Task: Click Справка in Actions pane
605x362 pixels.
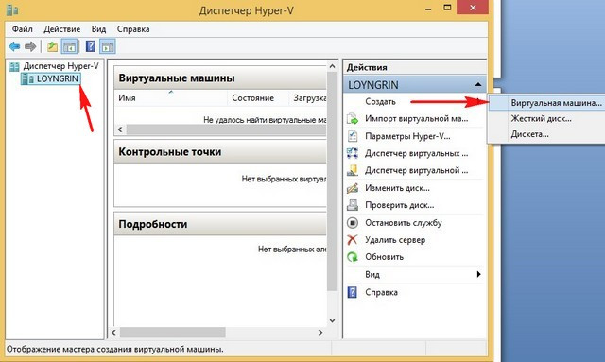Action: [381, 293]
